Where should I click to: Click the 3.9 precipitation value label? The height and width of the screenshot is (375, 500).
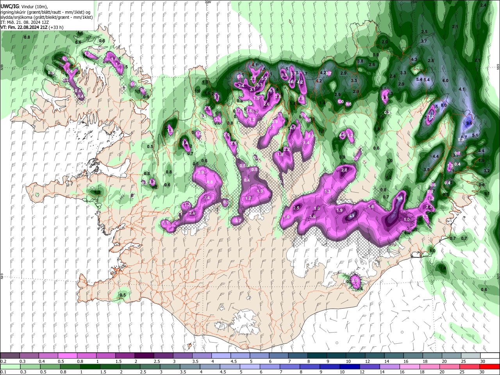[427, 170]
